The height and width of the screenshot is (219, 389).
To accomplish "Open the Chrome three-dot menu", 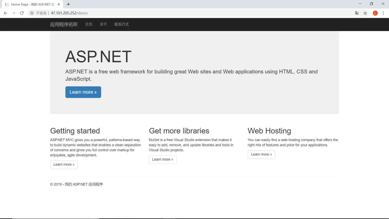I will (x=383, y=13).
